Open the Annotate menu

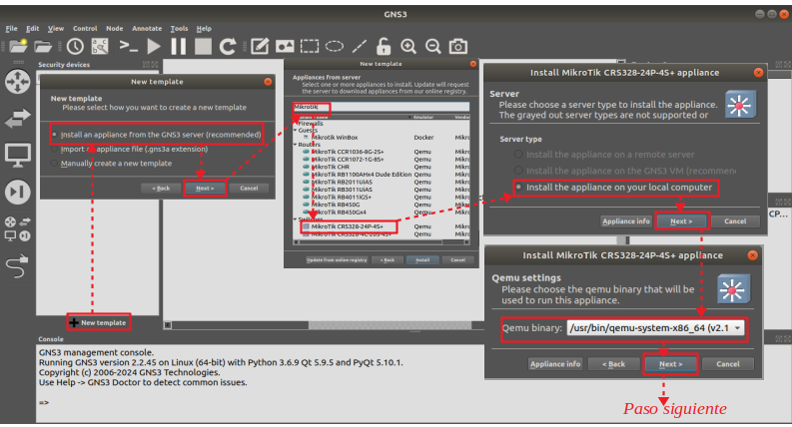(147, 28)
